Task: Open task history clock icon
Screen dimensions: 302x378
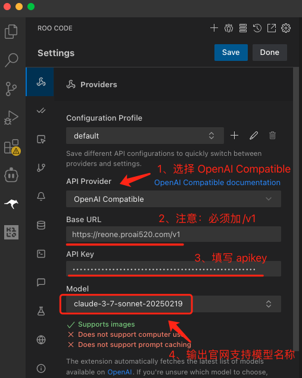Action: (x=257, y=28)
